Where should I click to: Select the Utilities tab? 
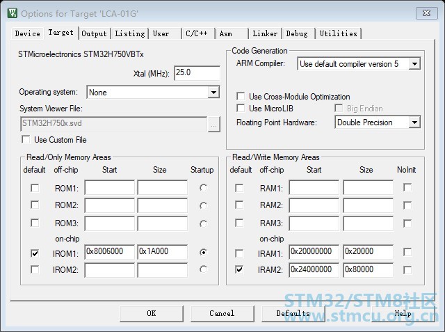point(339,33)
